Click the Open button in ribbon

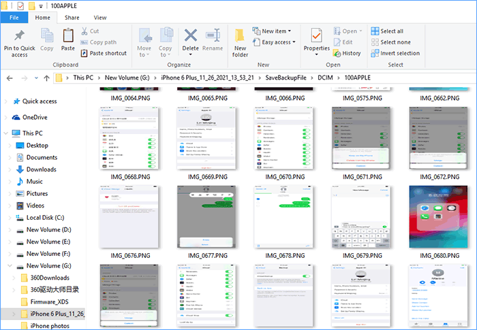tap(348, 31)
